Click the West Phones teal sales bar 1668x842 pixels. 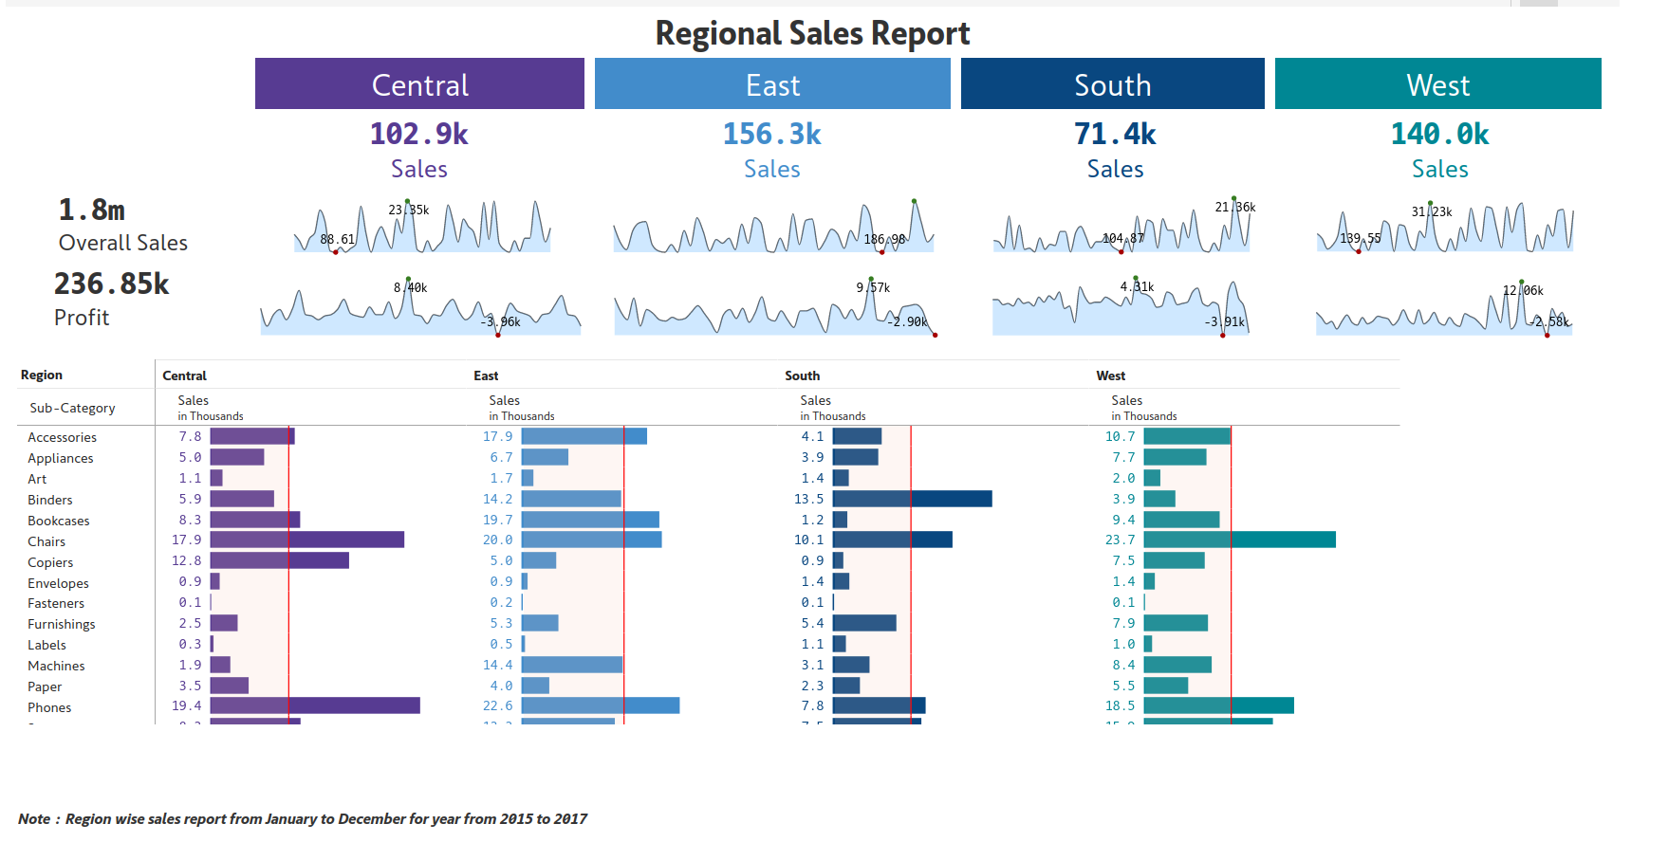pos(1219,705)
